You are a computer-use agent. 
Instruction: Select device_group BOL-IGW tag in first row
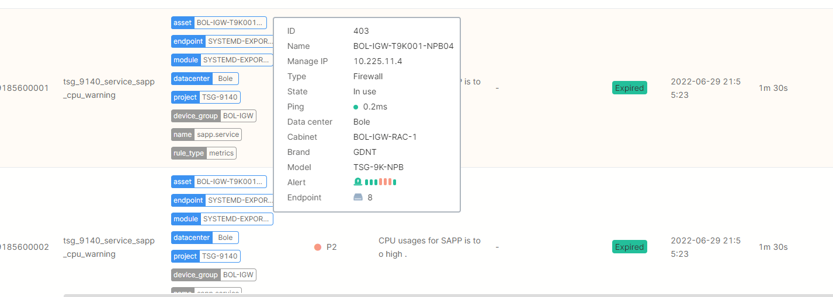coord(214,116)
